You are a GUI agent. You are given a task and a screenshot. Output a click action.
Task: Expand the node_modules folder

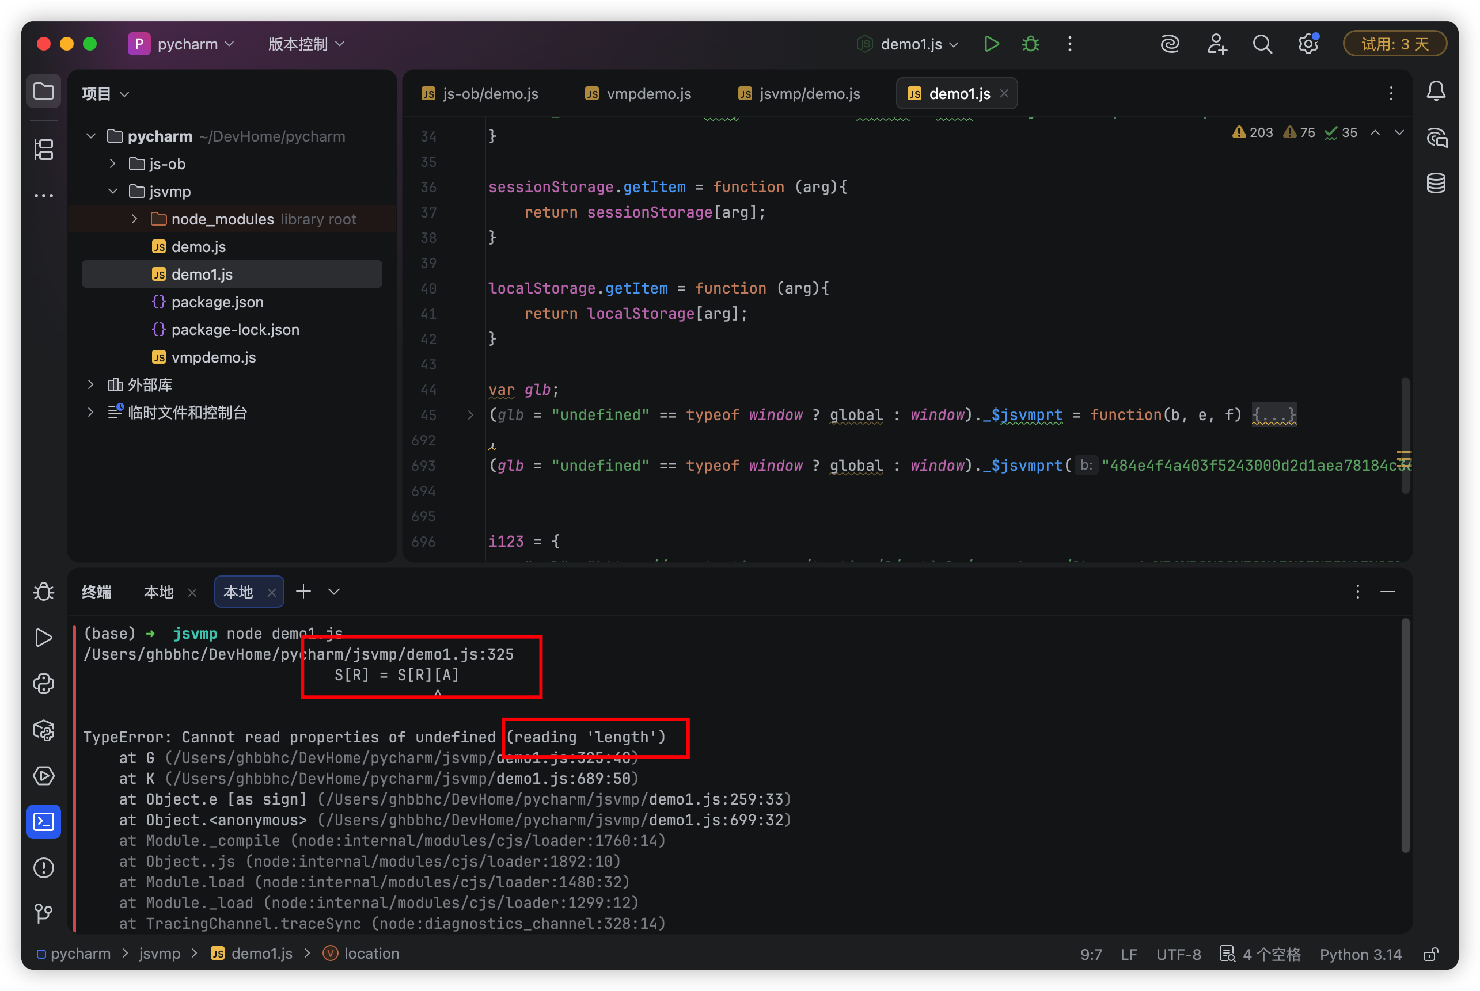[134, 219]
